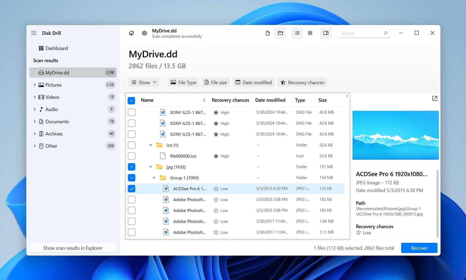Click Show scan results in Explorer
This screenshot has height=280, width=466.
pos(73,248)
